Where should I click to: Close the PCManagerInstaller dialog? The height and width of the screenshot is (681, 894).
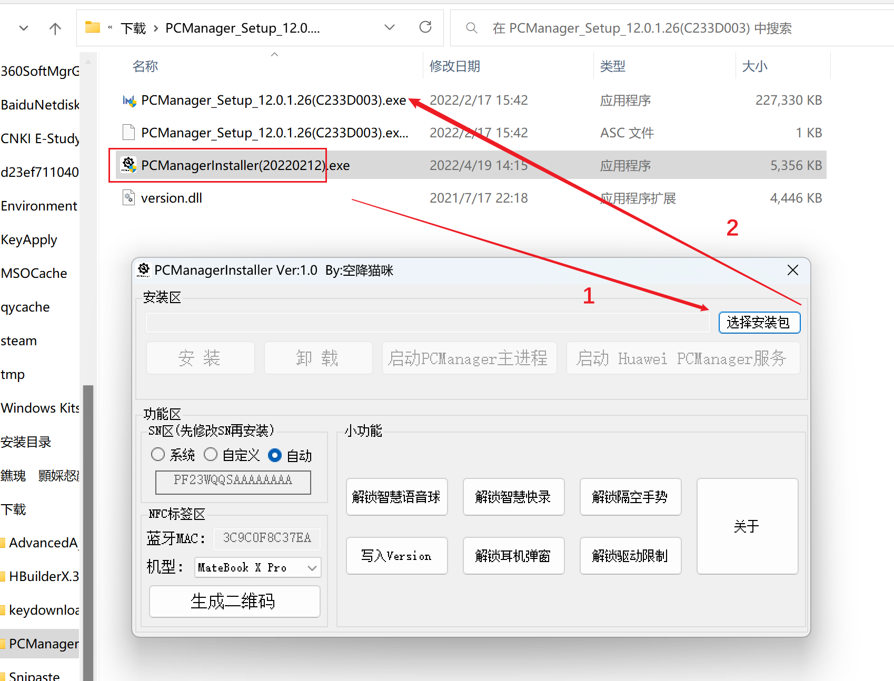point(793,270)
